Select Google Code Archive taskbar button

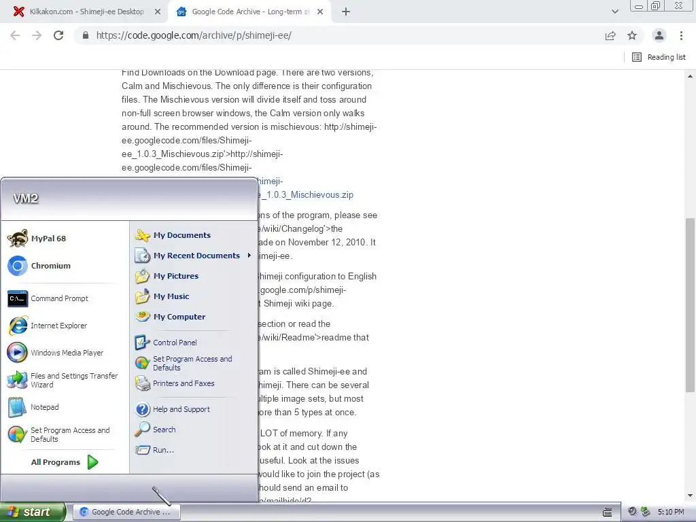pos(126,512)
